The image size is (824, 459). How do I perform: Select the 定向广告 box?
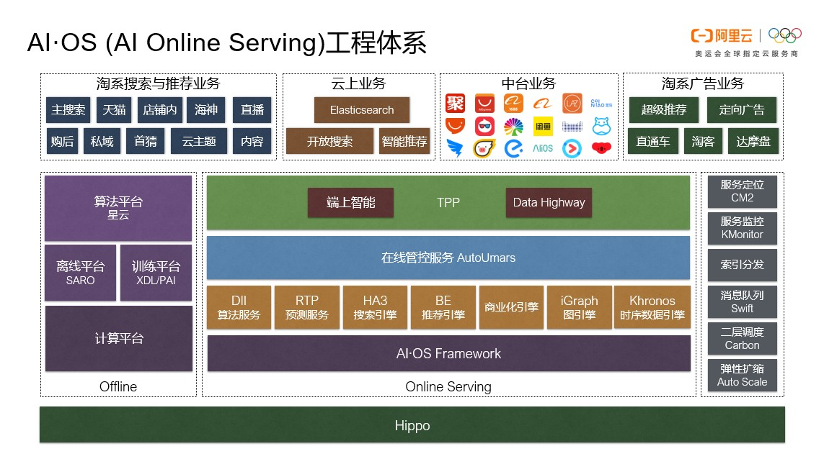click(x=742, y=109)
